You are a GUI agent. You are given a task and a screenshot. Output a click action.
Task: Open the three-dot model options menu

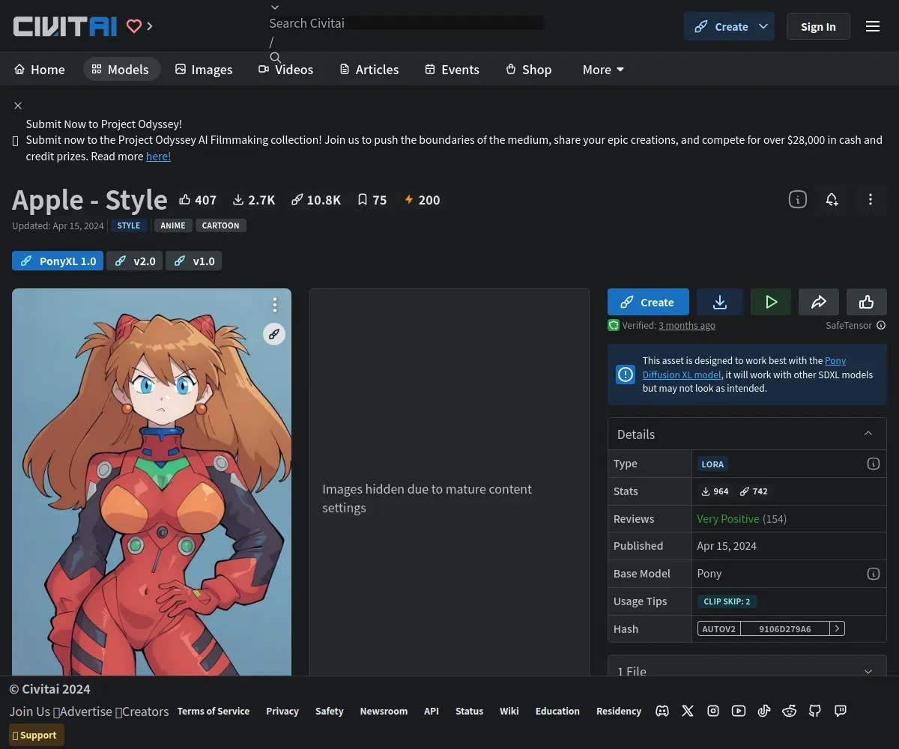[871, 199]
